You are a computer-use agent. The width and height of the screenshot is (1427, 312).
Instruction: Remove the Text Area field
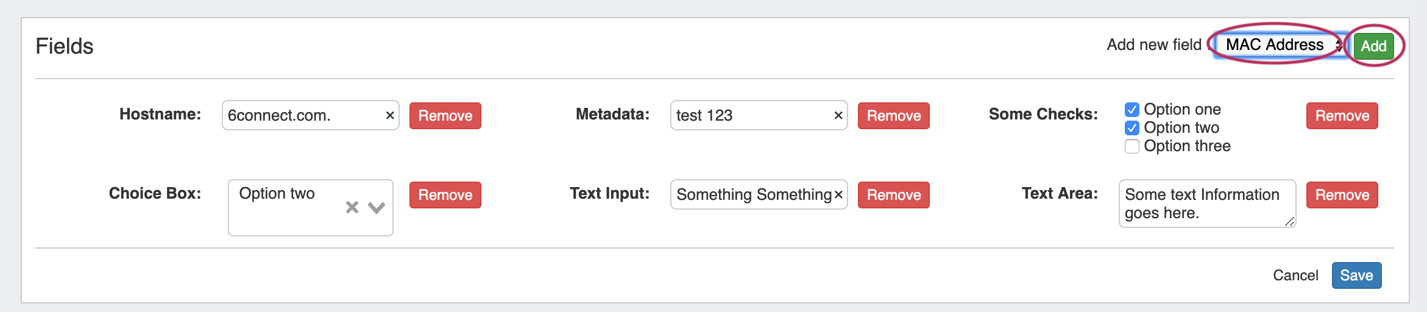click(x=1342, y=195)
